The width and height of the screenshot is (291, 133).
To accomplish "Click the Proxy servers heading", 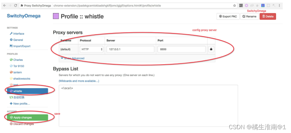I will (x=68, y=32).
